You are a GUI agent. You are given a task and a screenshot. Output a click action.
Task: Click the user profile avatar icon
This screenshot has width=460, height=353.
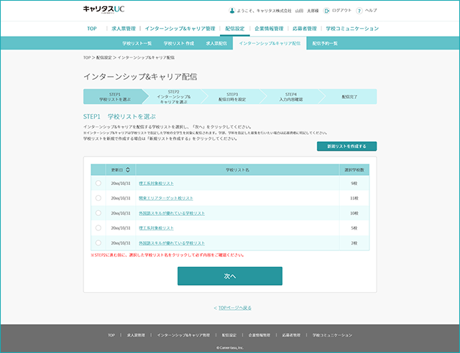tap(231, 11)
